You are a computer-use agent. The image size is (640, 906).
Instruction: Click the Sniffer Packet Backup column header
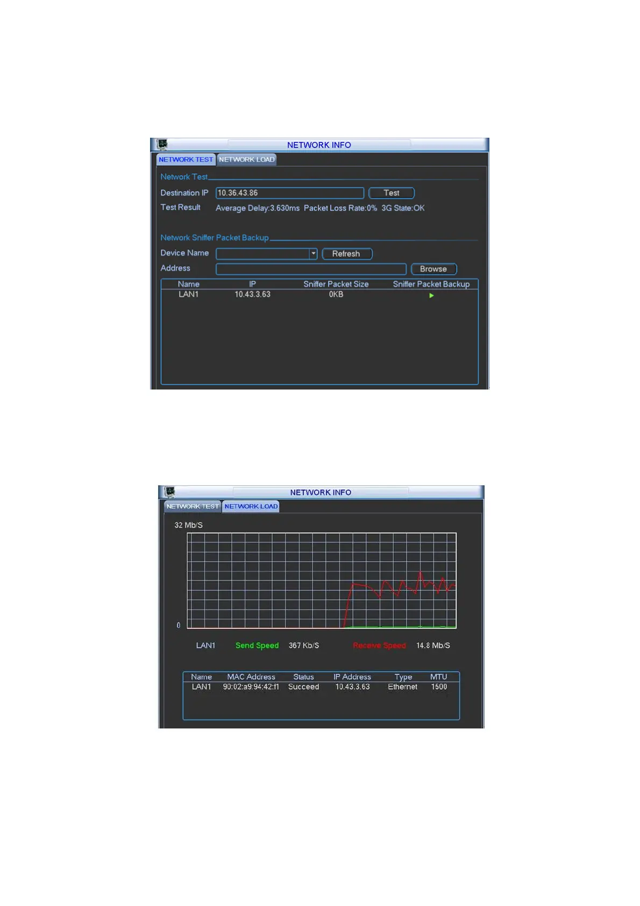pos(431,284)
